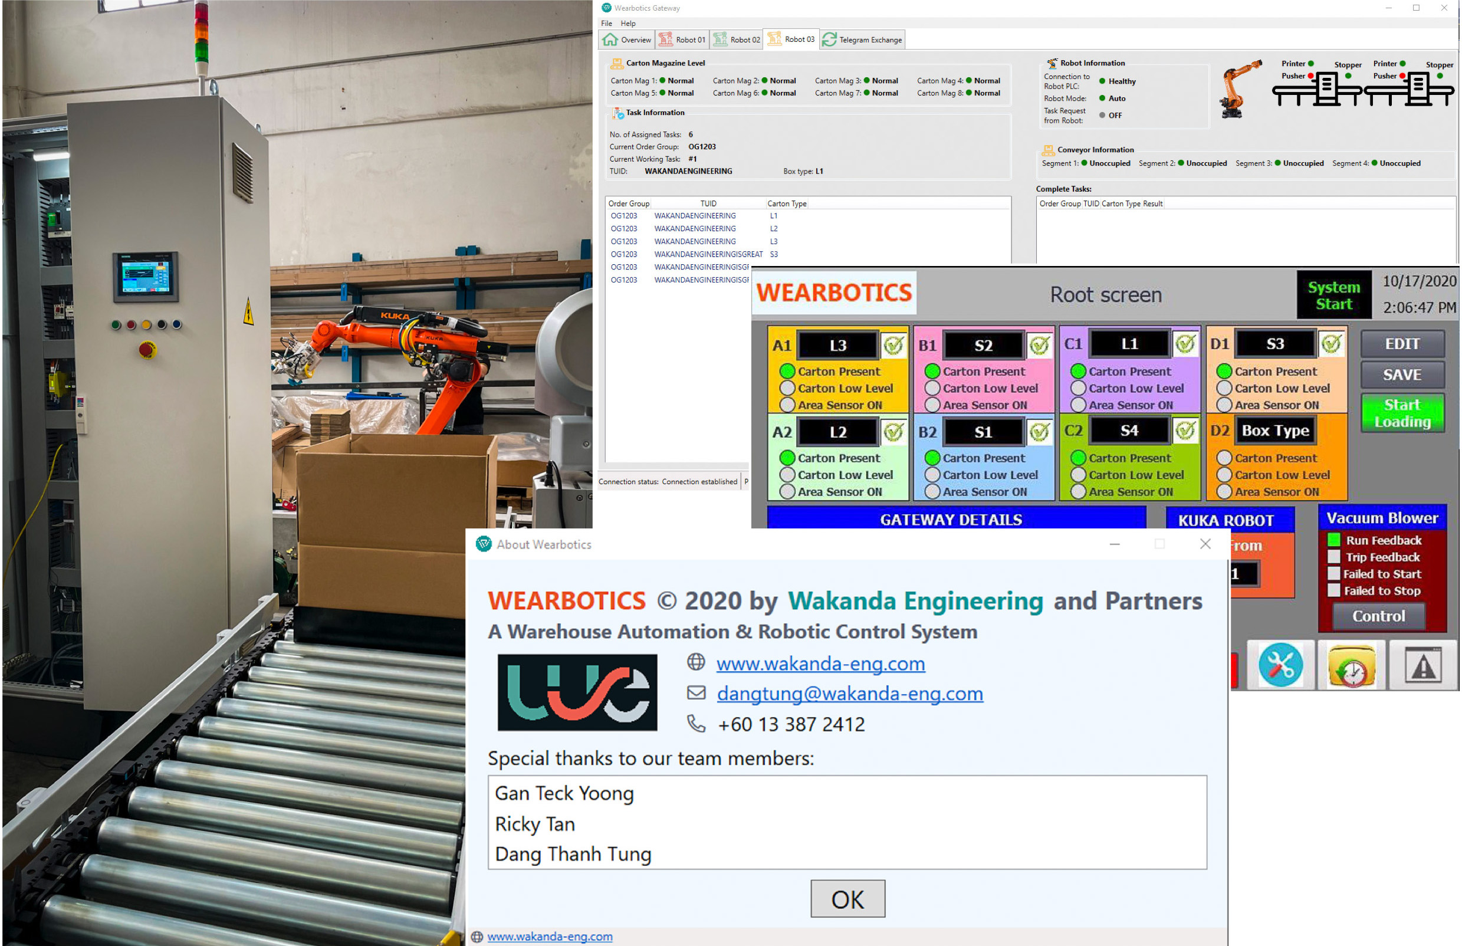Click the A1 magazine green checkmark icon
Screen dimensions: 1462x946
[x=894, y=345]
